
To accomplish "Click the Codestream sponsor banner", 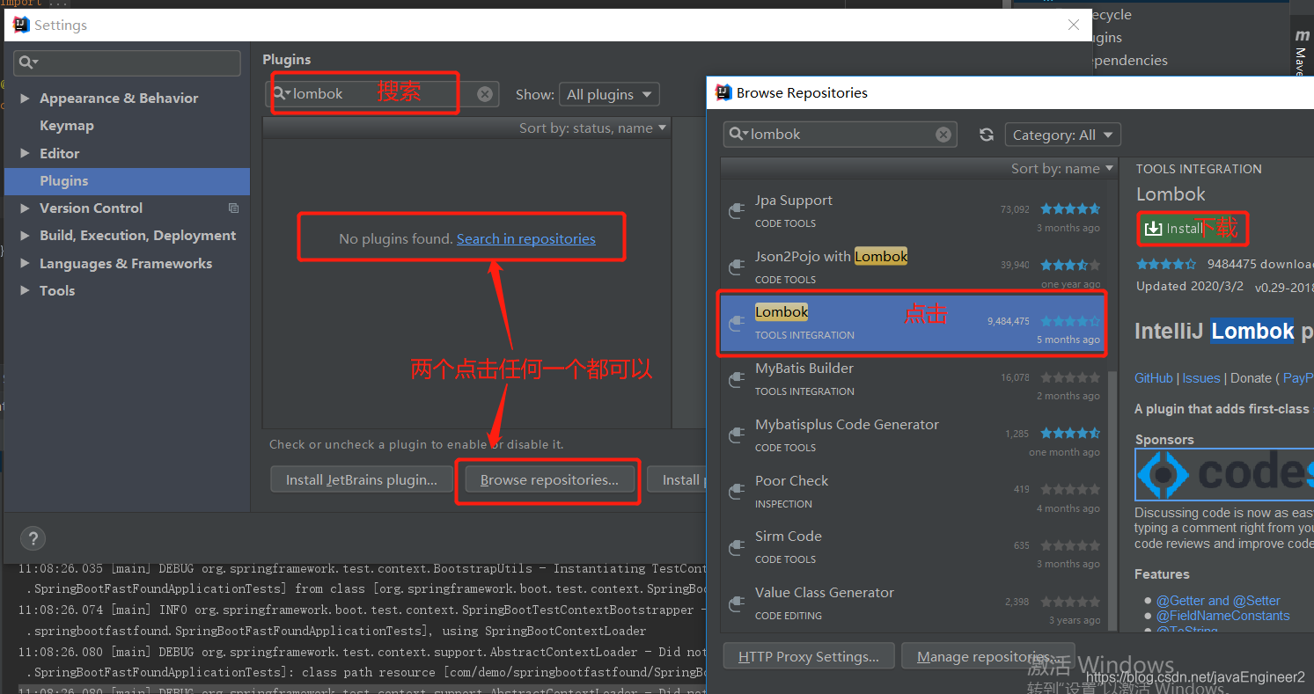I will [x=1223, y=475].
